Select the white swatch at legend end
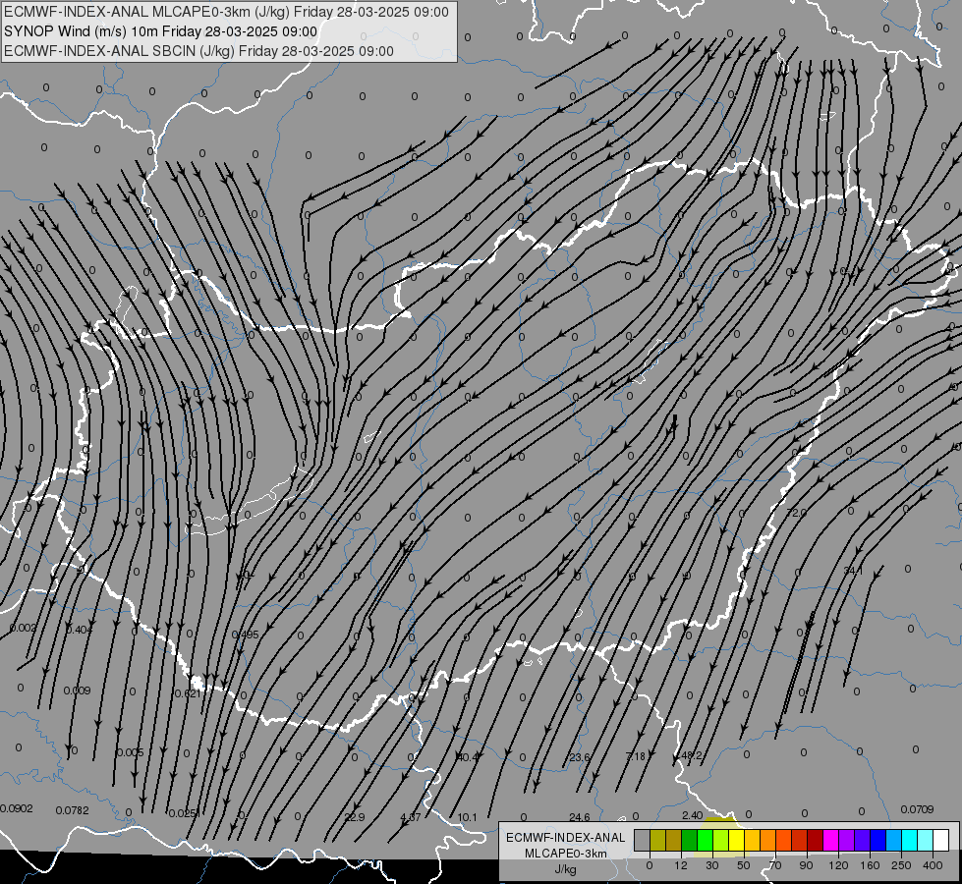The width and height of the screenshot is (962, 884). [940, 840]
